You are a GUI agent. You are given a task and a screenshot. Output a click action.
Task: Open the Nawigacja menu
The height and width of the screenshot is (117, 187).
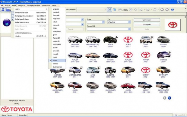click(21, 5)
